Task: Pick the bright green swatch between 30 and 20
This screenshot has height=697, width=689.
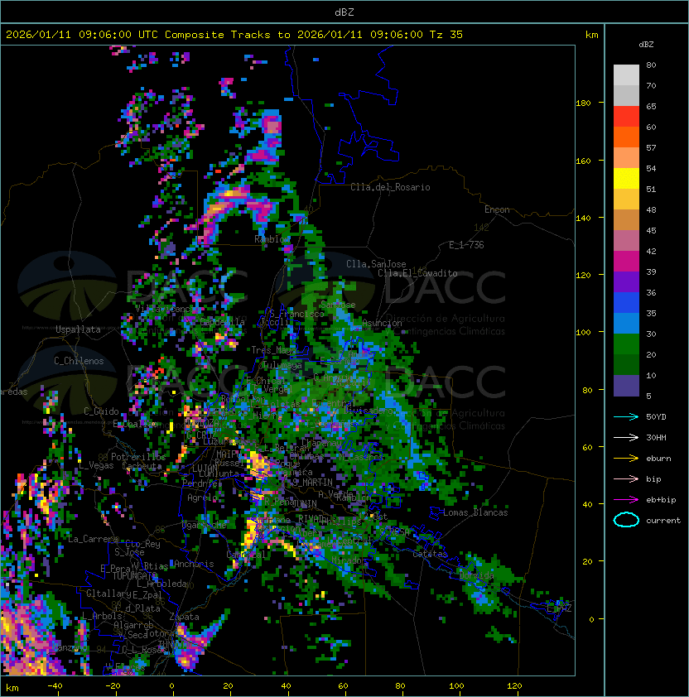Action: [x=626, y=344]
